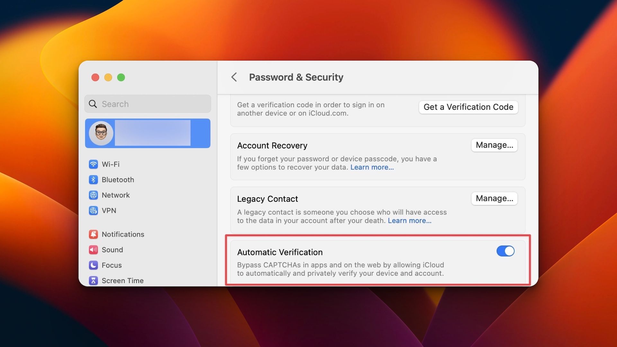Select the Bluetooth label in the sidebar

click(x=118, y=180)
